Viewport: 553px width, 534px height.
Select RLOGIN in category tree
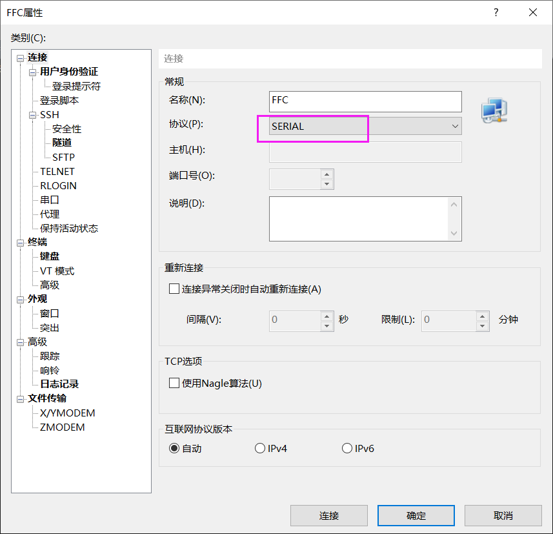[58, 186]
